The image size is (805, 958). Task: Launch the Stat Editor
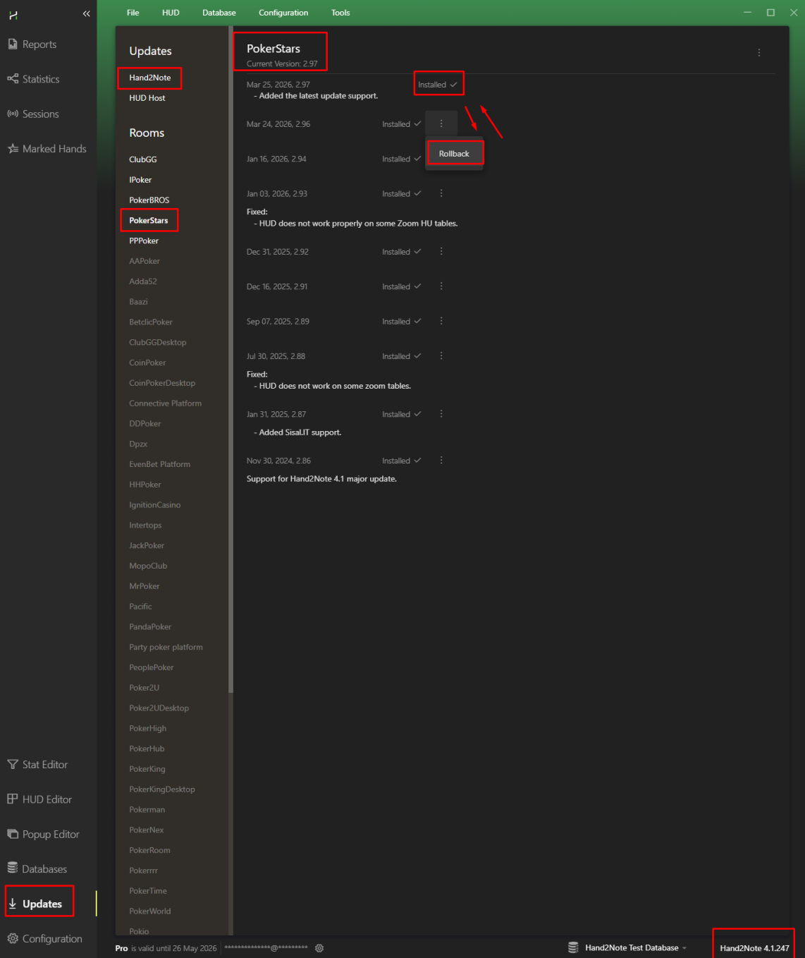pyautogui.click(x=38, y=765)
